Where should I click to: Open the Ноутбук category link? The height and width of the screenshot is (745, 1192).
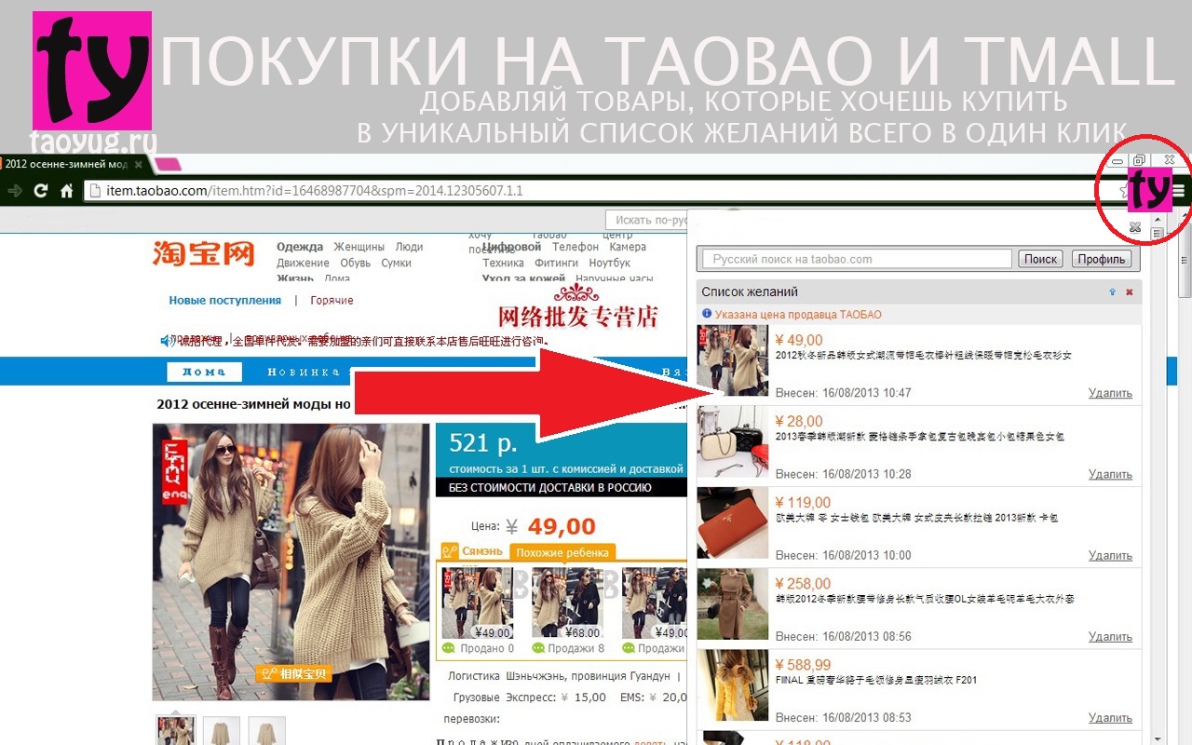click(610, 263)
